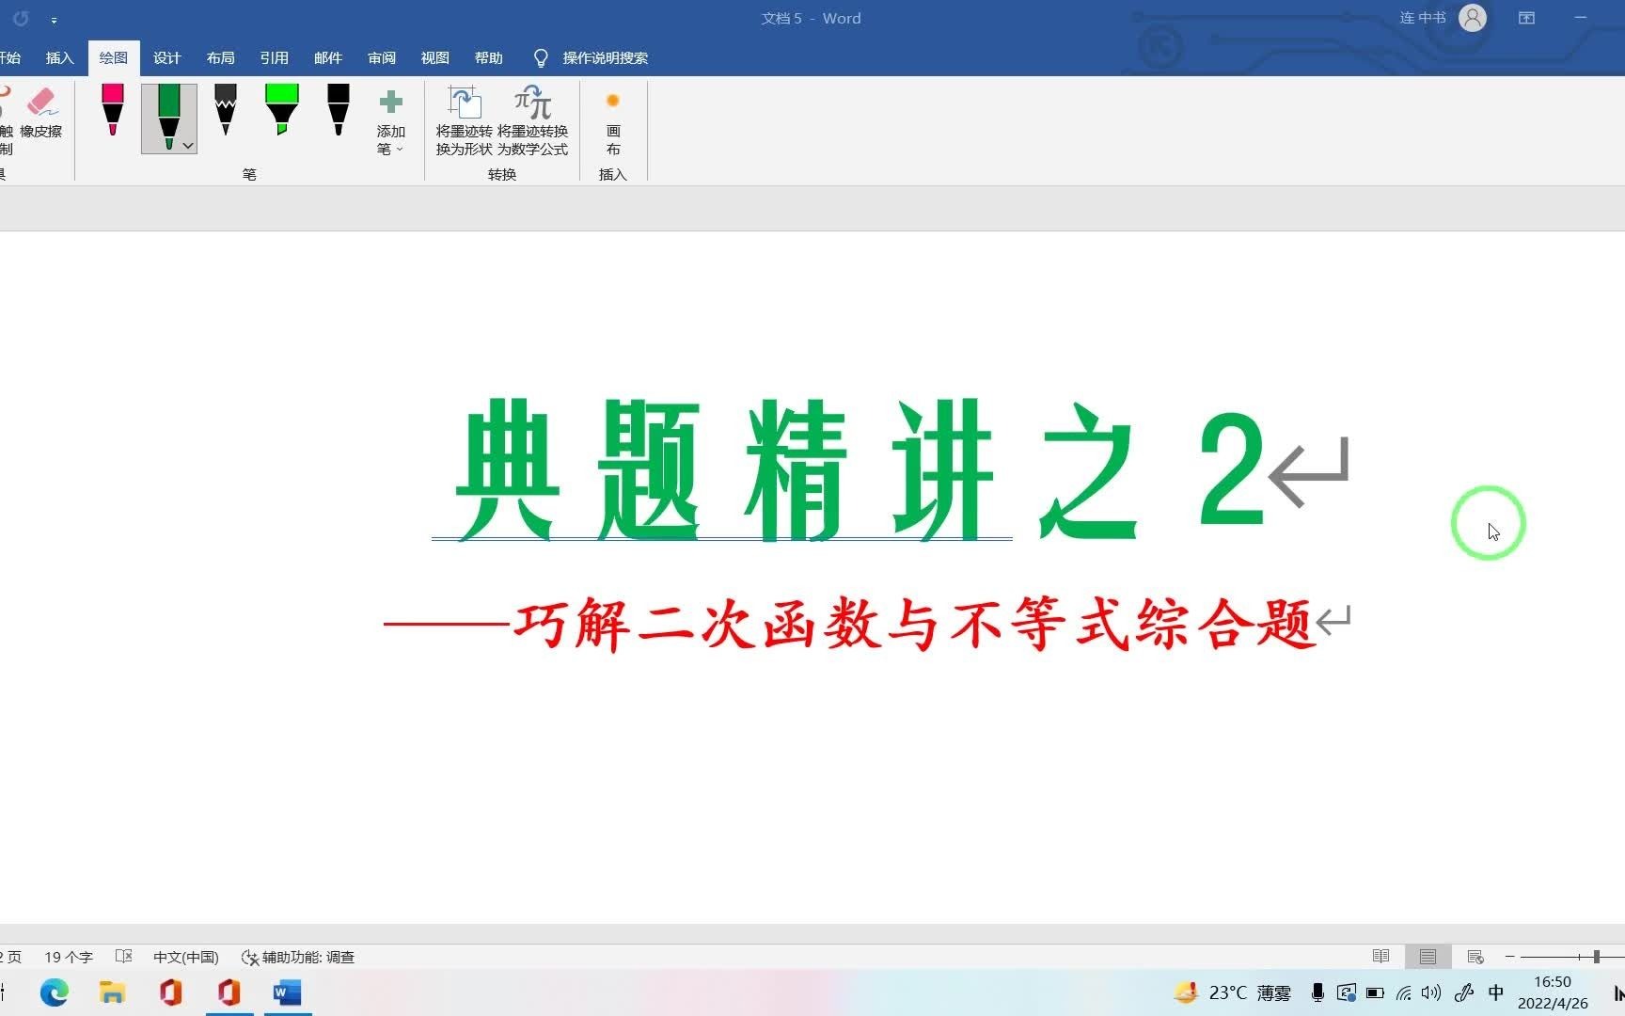Open the Quick Access Toolbar customize menu

pyautogui.click(x=54, y=19)
